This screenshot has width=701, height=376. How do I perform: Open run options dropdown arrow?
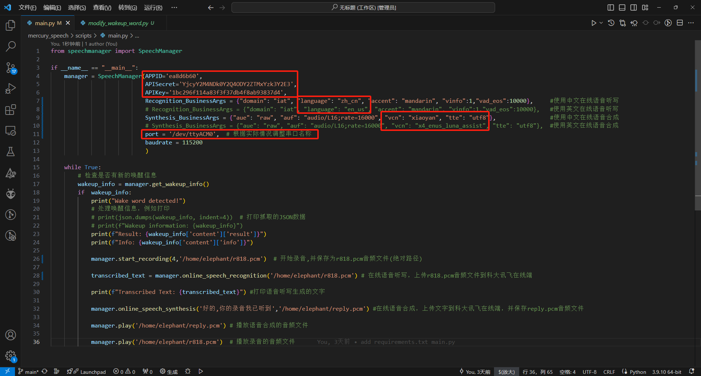pos(601,23)
